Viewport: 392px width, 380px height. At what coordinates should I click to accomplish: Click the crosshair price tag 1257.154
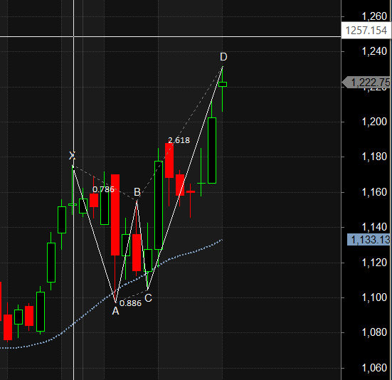pyautogui.click(x=366, y=31)
